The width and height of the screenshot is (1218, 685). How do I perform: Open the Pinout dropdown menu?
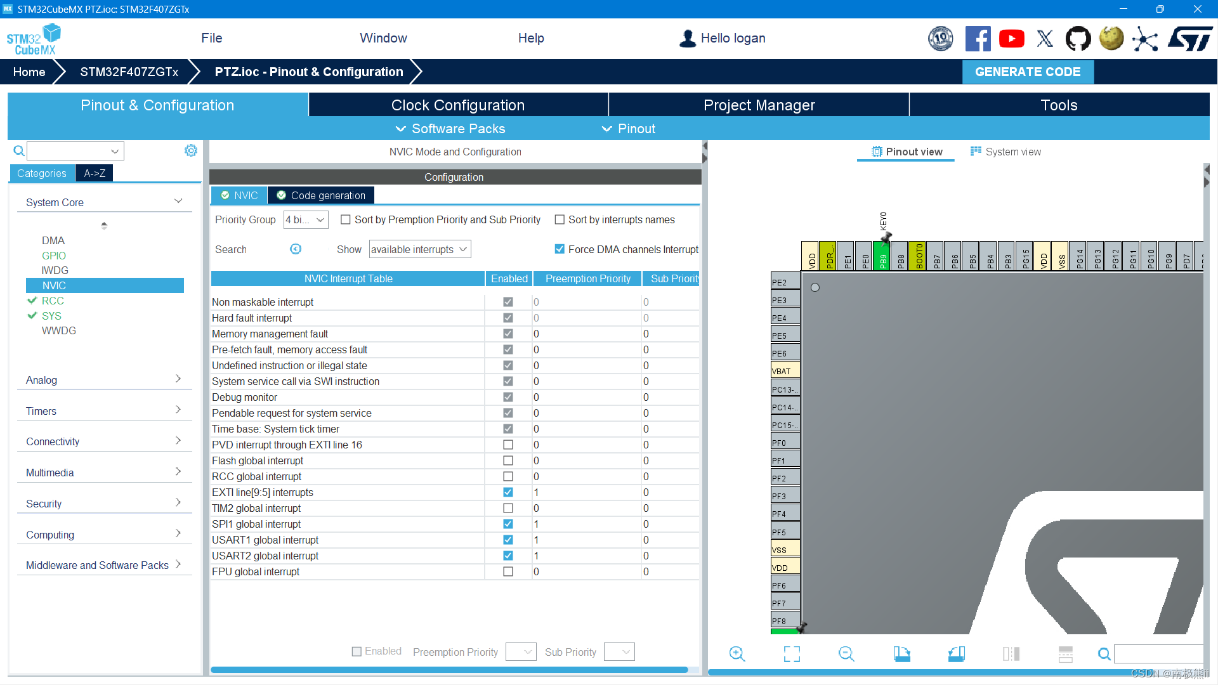(629, 129)
